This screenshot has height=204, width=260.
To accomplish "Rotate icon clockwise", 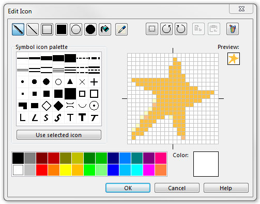I will coord(181,29).
